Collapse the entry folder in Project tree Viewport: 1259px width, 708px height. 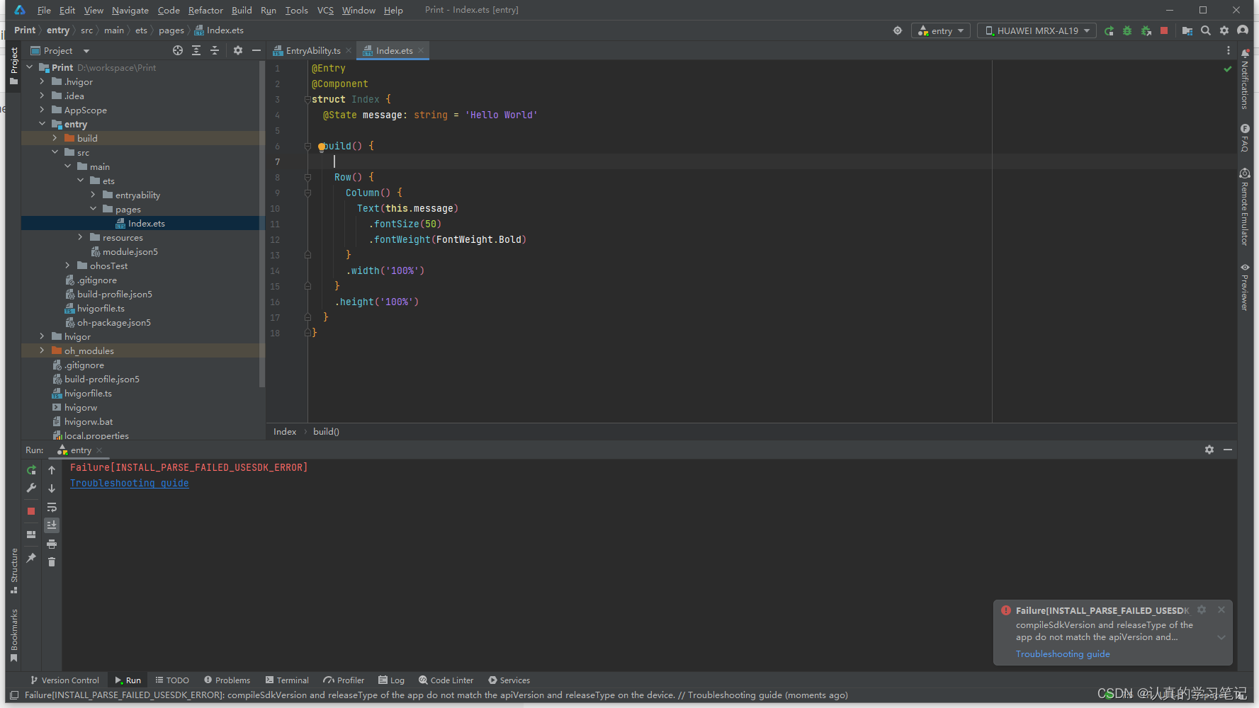(42, 124)
